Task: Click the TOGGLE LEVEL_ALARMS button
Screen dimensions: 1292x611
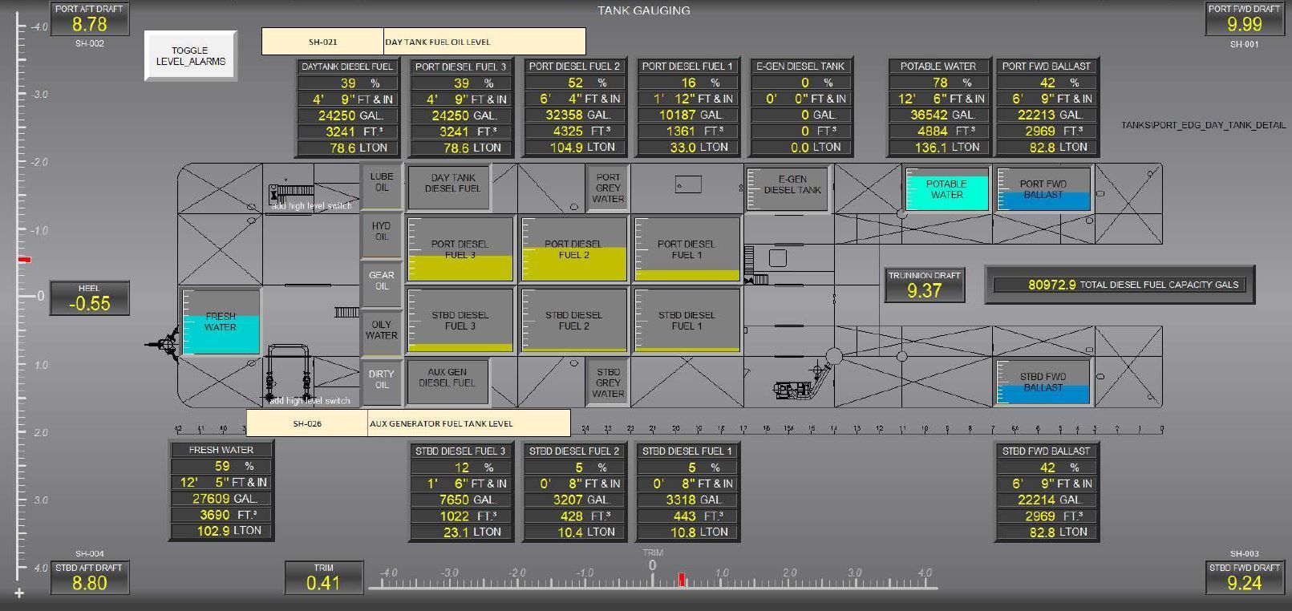Action: (x=191, y=56)
